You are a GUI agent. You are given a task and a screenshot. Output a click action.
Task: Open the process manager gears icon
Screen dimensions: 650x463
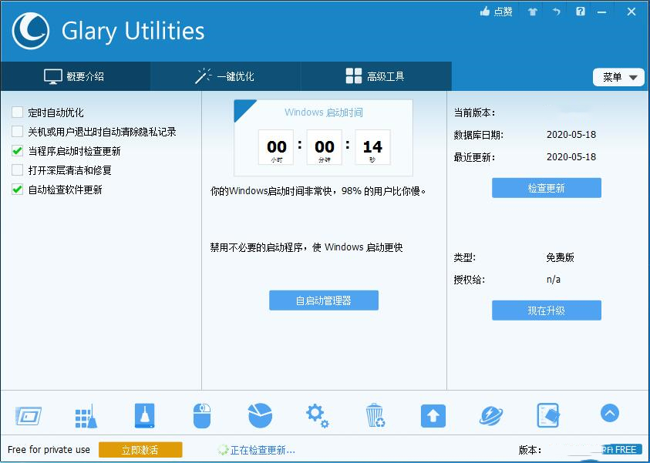[317, 416]
